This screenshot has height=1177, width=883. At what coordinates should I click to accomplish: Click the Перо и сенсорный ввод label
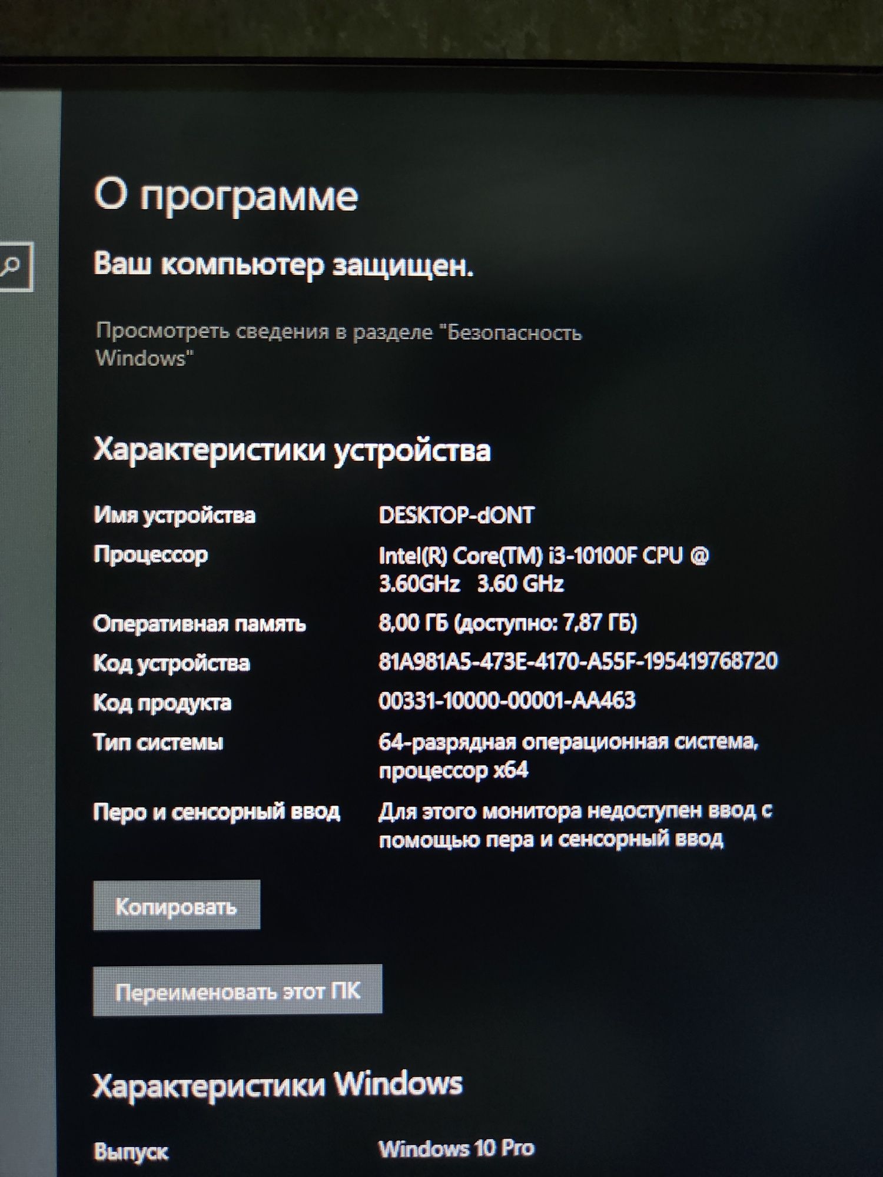217,812
